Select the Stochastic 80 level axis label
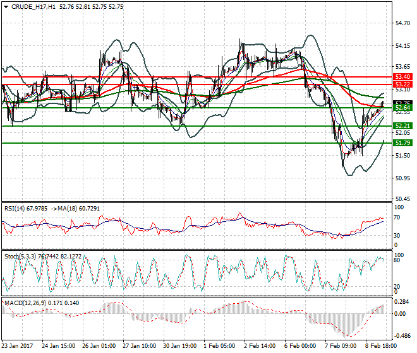The width and height of the screenshot is (417, 353). pos(397,260)
